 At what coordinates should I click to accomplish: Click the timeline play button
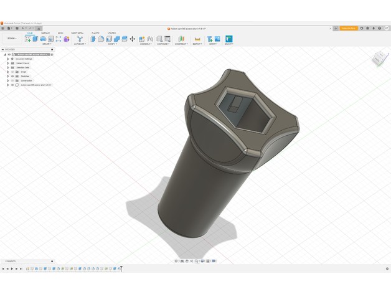pyautogui.click(x=12, y=268)
